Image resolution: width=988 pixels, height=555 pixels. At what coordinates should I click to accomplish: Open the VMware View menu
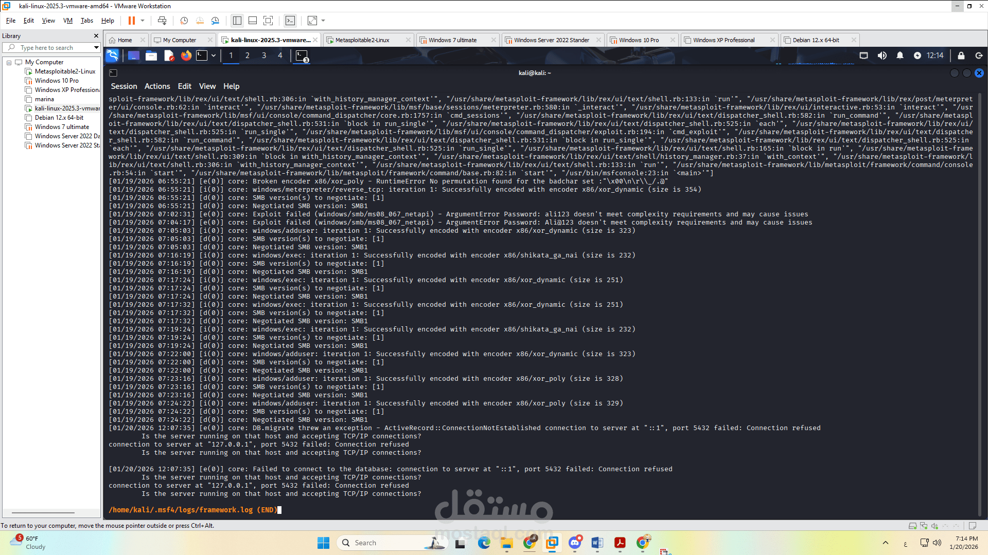click(48, 21)
